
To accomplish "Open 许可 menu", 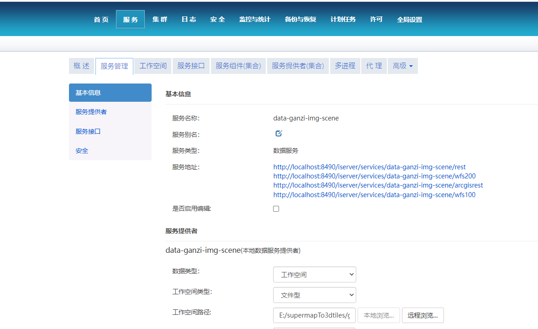I will coord(376,20).
